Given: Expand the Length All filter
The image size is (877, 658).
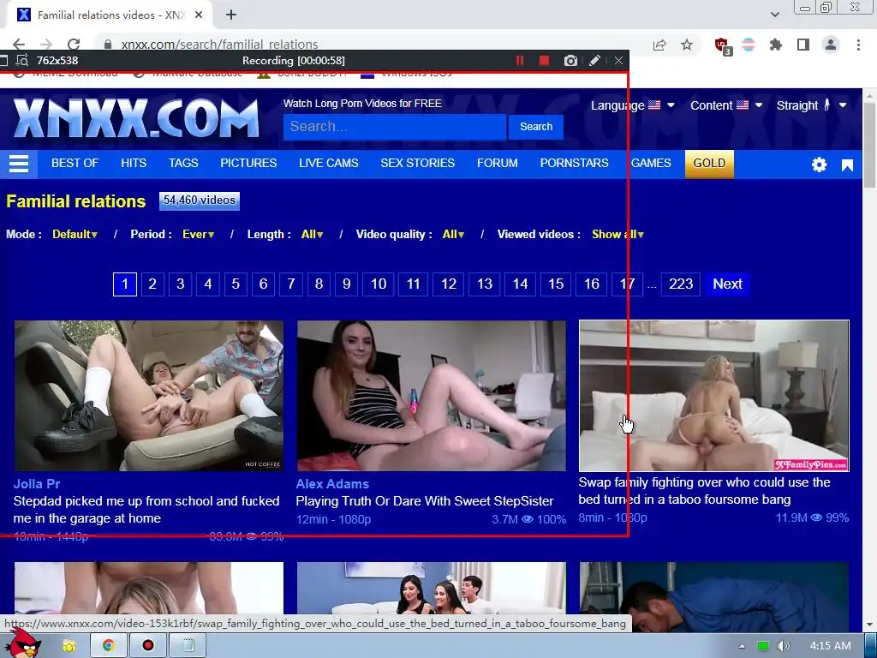Looking at the screenshot, I should [312, 235].
